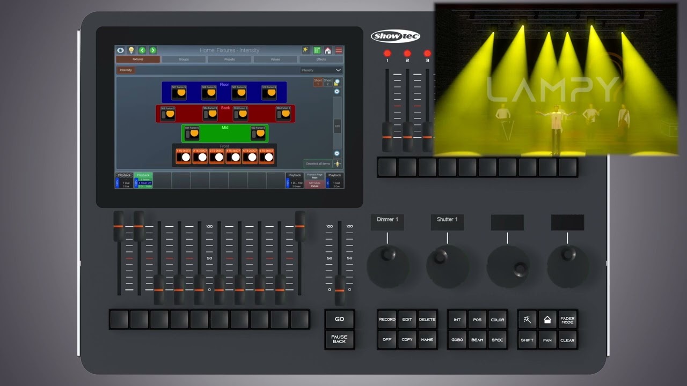
Task: Click the Intensity filter button
Action: (x=126, y=70)
